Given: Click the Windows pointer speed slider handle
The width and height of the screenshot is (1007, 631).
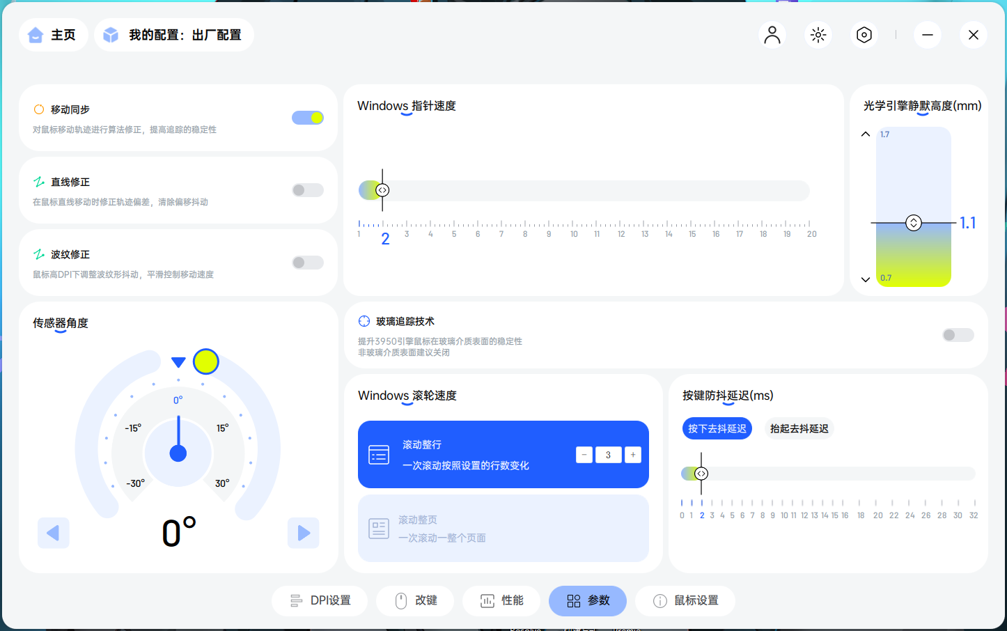Looking at the screenshot, I should pos(382,189).
